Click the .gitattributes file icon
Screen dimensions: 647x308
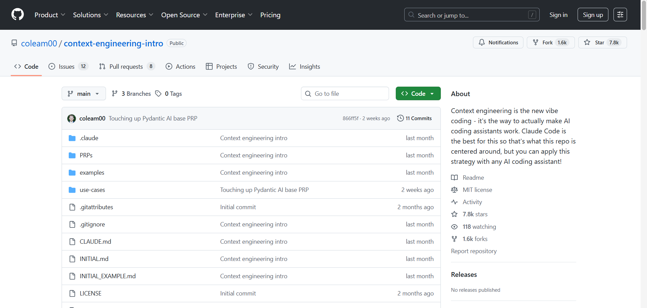point(72,207)
